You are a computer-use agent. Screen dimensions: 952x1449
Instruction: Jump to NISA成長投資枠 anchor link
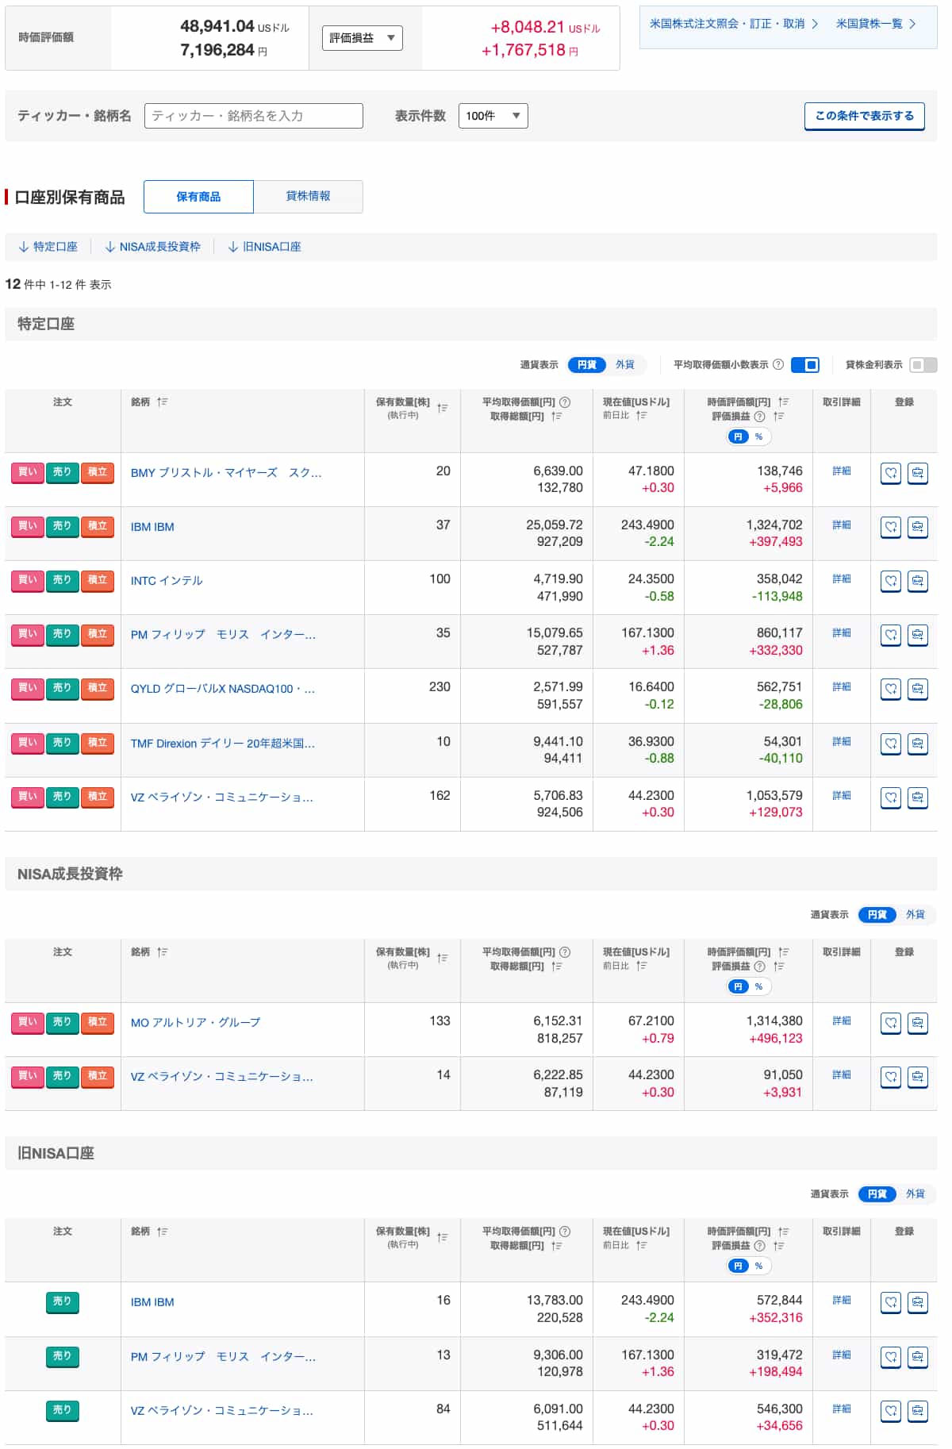pyautogui.click(x=152, y=247)
